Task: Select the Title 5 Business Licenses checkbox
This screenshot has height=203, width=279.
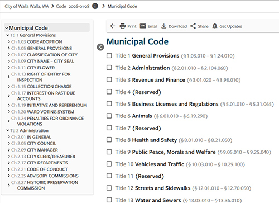Action: 109,103
